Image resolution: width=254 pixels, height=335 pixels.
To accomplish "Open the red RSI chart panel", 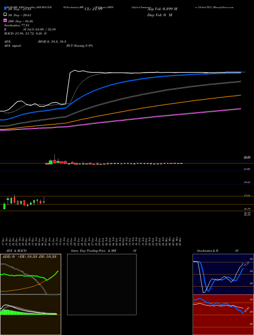I will [223, 315].
